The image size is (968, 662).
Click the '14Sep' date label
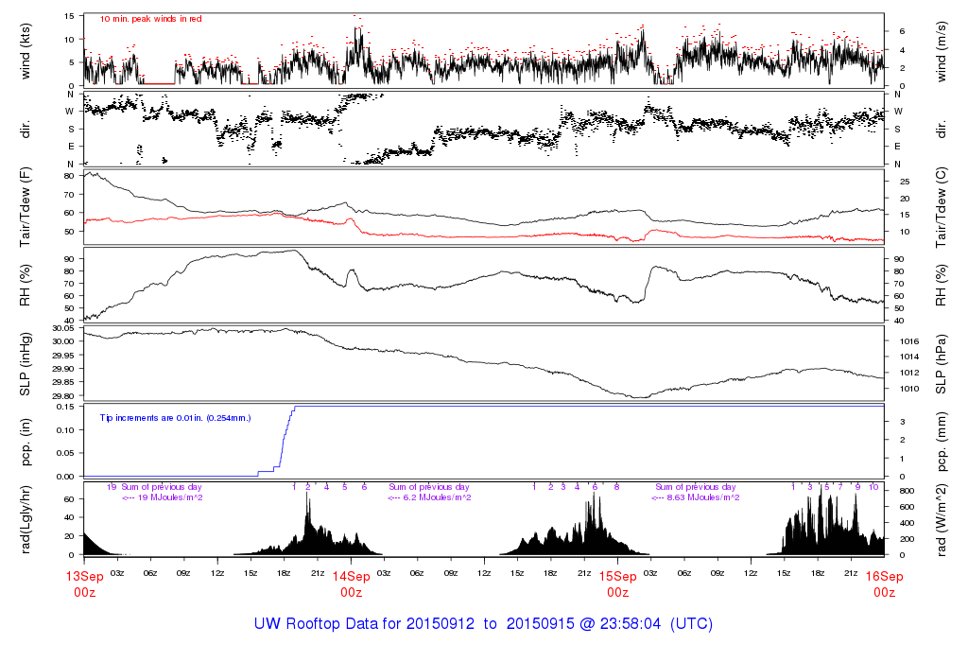click(x=352, y=577)
